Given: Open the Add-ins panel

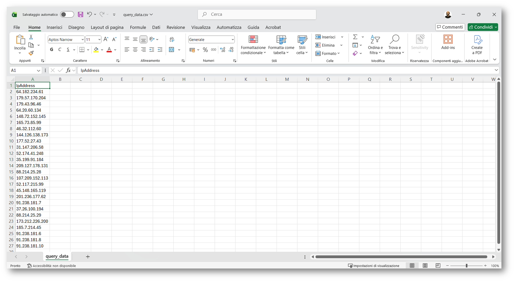Looking at the screenshot, I should click(x=448, y=42).
